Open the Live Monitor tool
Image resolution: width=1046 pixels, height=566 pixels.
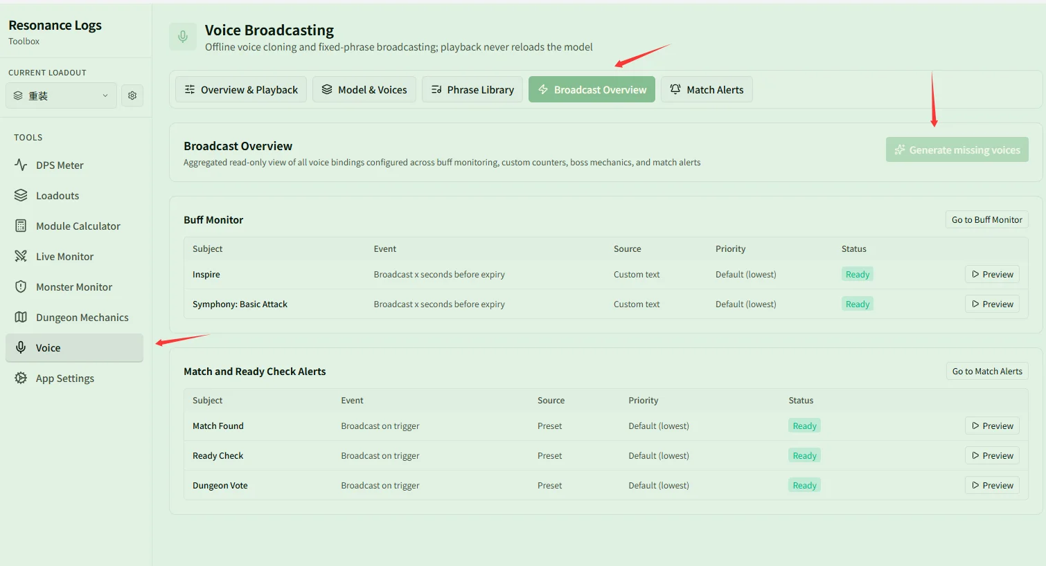74,256
